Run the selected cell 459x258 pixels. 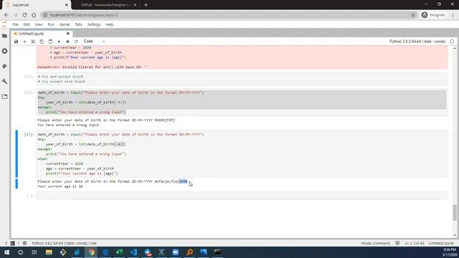click(59, 42)
